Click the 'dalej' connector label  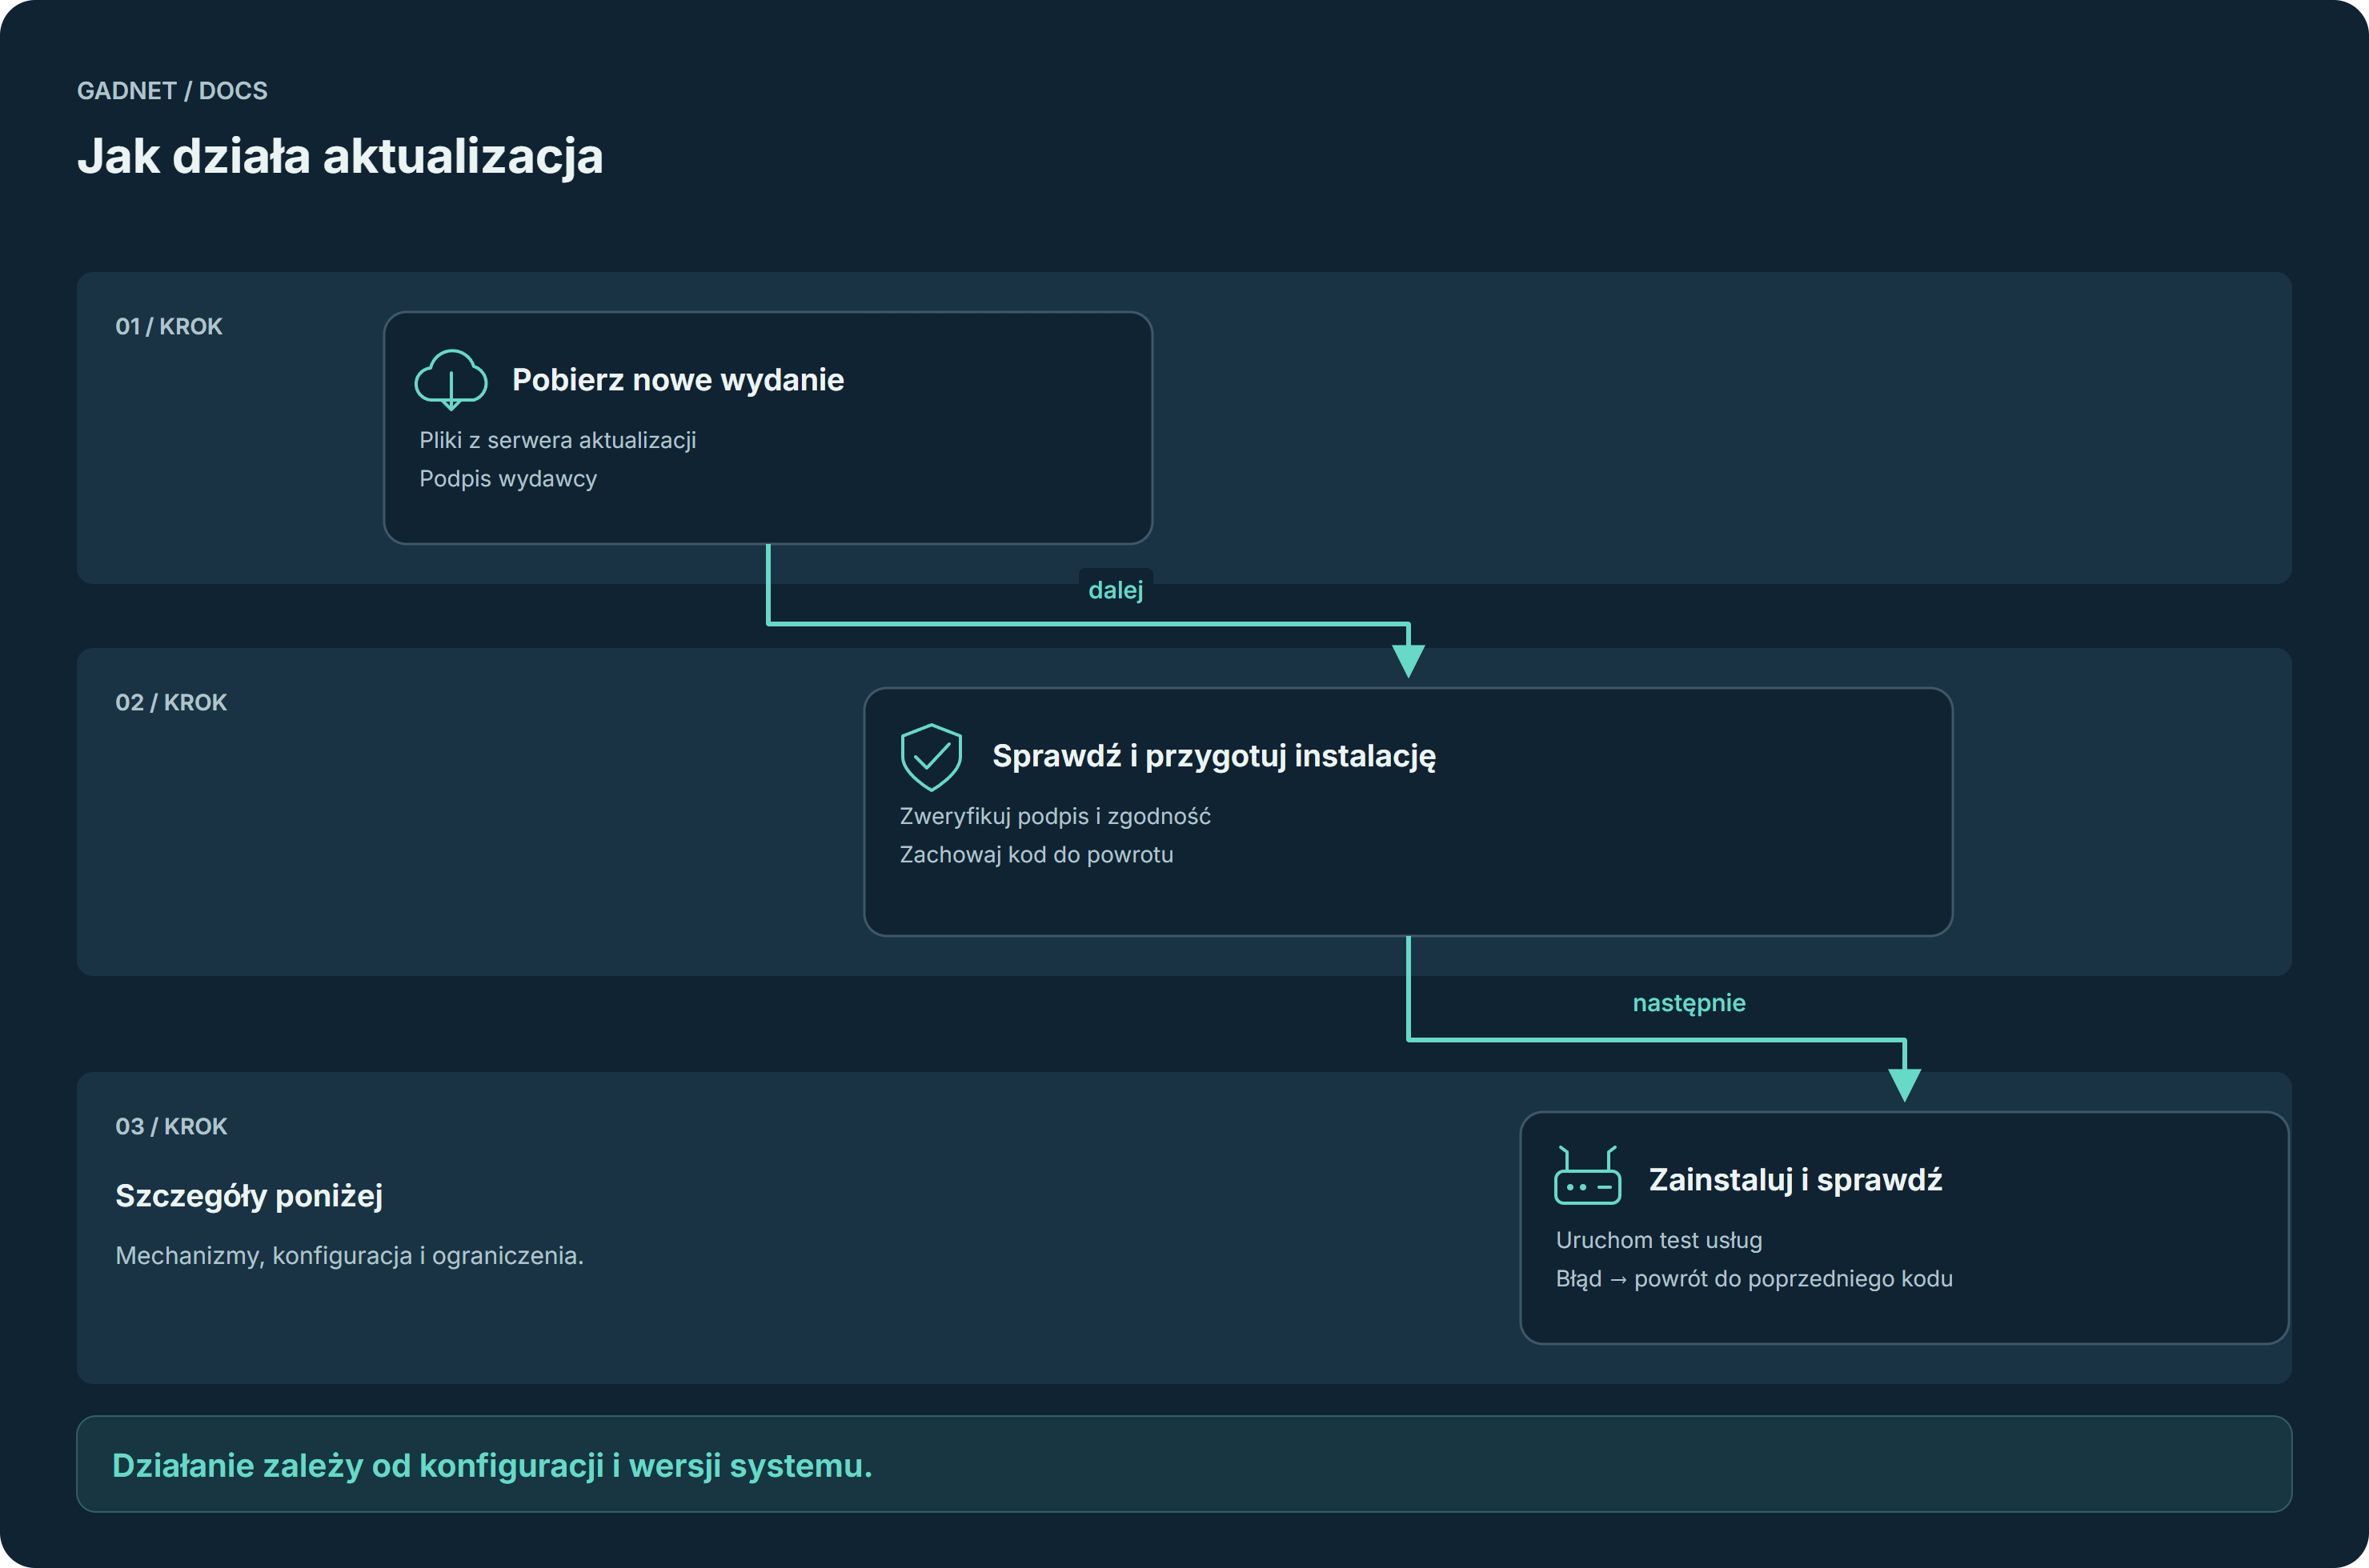(1116, 590)
